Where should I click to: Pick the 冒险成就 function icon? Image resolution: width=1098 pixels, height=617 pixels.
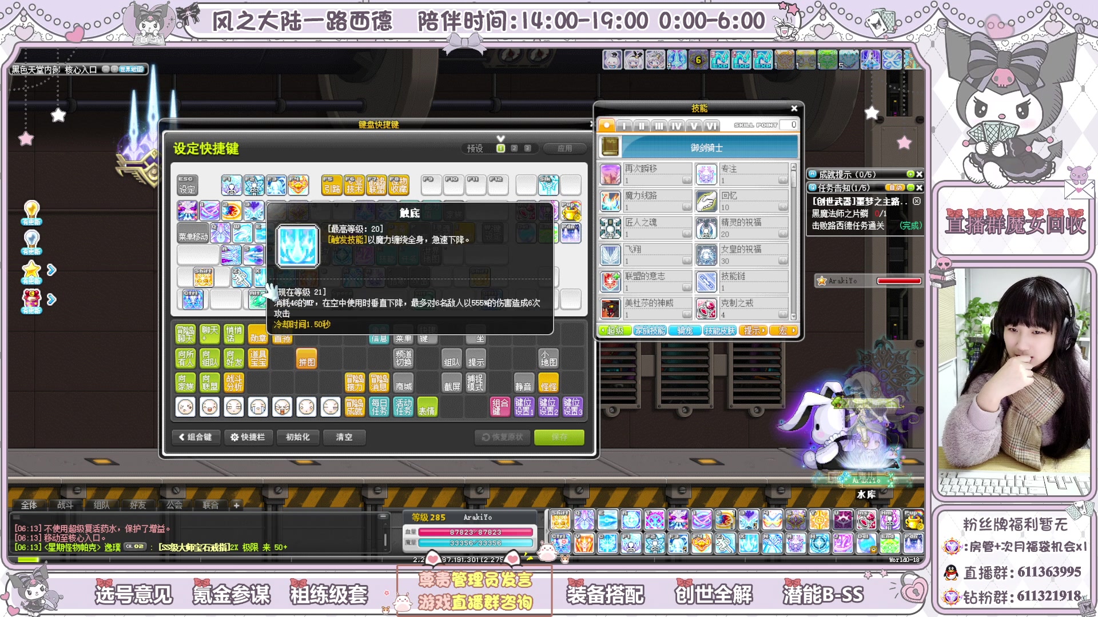point(355,407)
